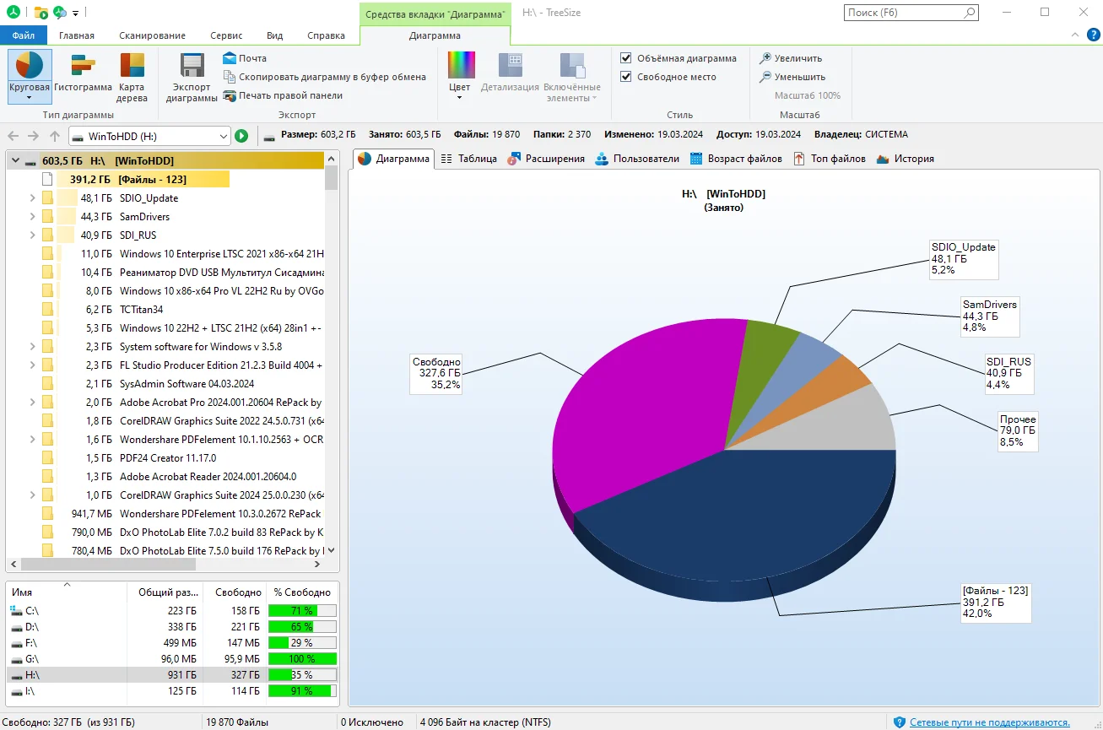Expand the SDIO_Update folder node
The image size is (1103, 730).
coord(33,198)
